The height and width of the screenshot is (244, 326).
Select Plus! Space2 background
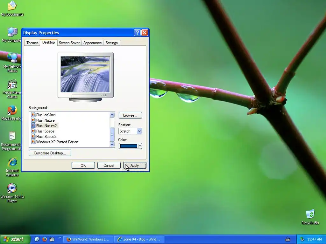click(x=44, y=137)
